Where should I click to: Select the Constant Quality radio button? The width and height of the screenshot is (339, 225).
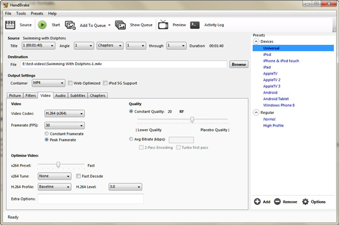point(131,111)
